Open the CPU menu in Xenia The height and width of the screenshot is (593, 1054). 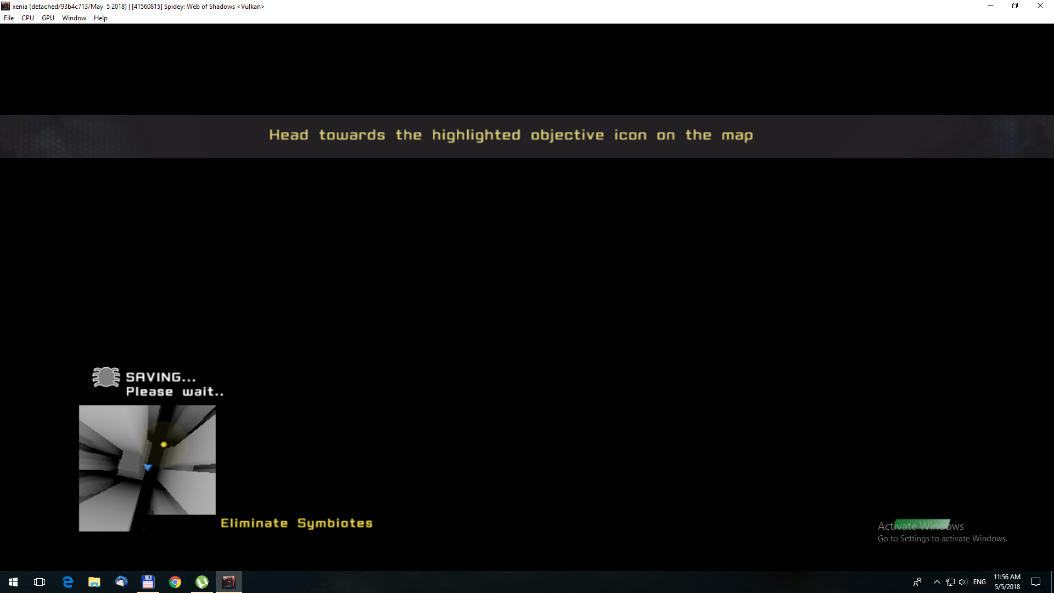27,18
